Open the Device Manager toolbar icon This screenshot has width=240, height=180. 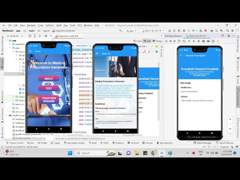pyautogui.click(x=217, y=31)
